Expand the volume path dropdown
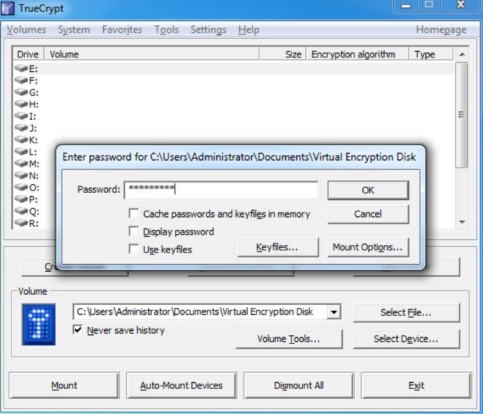This screenshot has width=483, height=414. pos(334,312)
